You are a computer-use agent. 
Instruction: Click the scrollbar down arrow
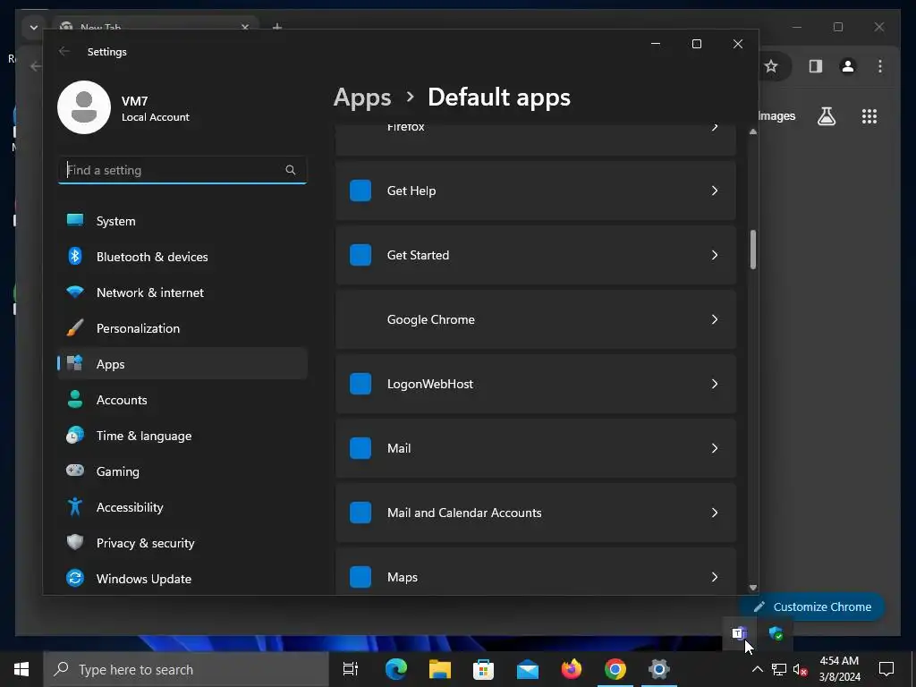point(753,588)
